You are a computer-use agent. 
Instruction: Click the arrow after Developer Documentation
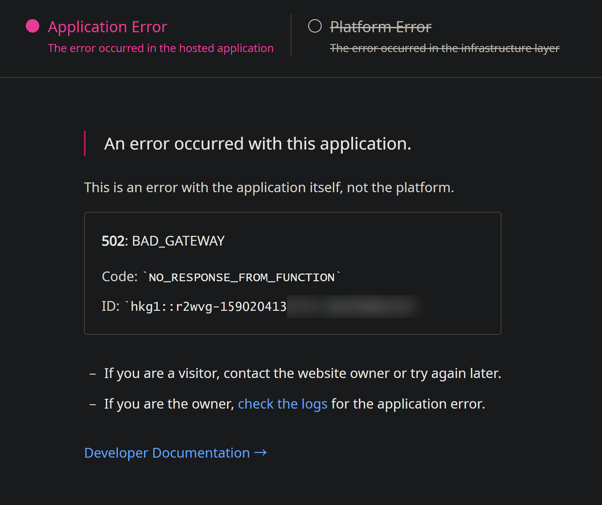click(260, 453)
